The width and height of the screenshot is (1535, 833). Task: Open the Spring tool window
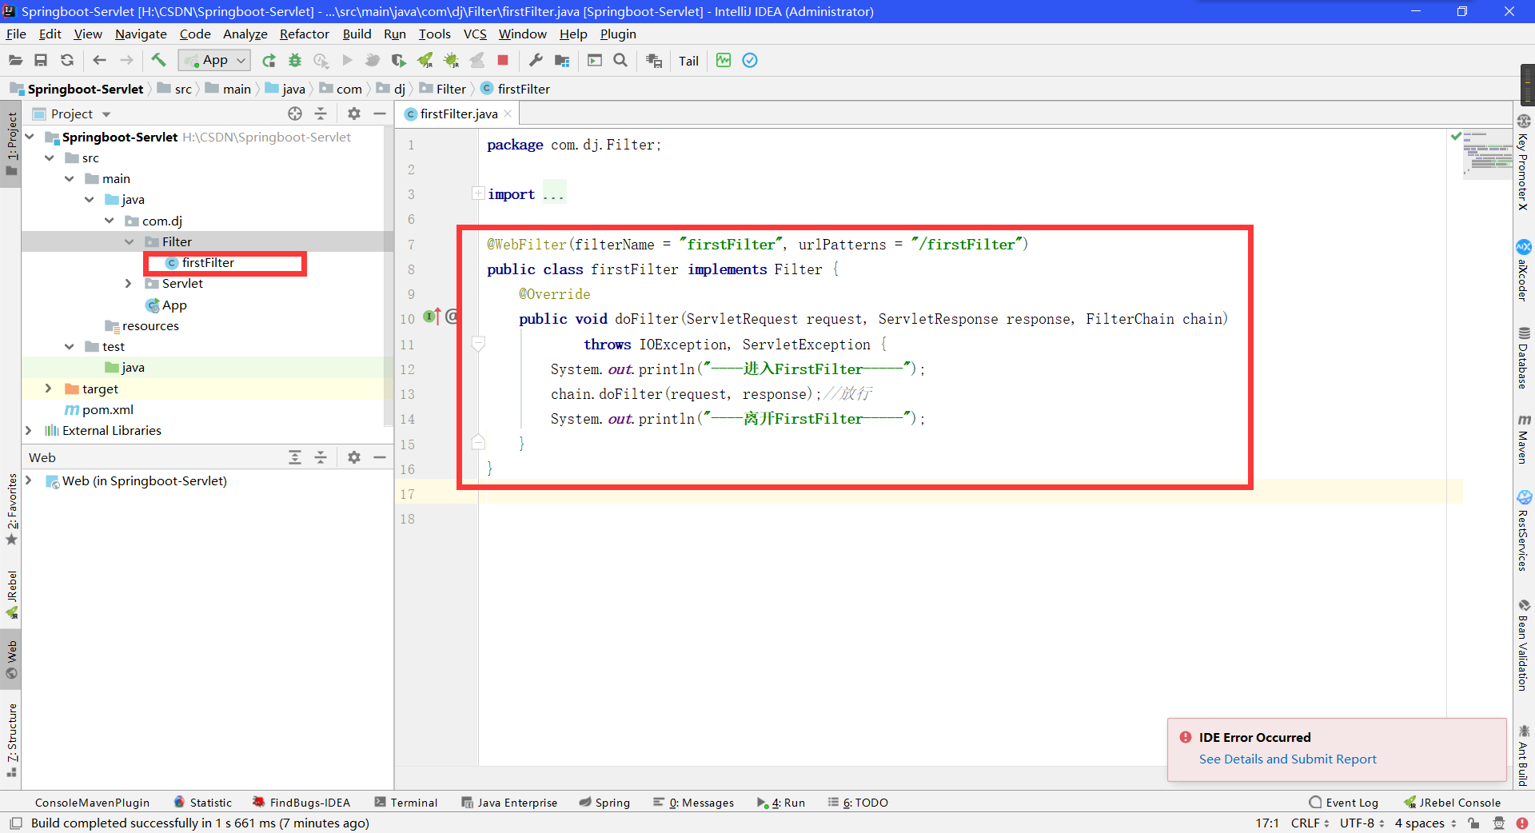pyautogui.click(x=604, y=803)
